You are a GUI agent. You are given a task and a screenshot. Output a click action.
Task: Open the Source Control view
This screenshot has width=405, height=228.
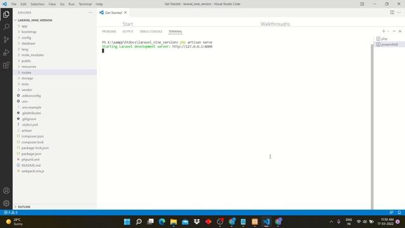[x=6, y=39]
